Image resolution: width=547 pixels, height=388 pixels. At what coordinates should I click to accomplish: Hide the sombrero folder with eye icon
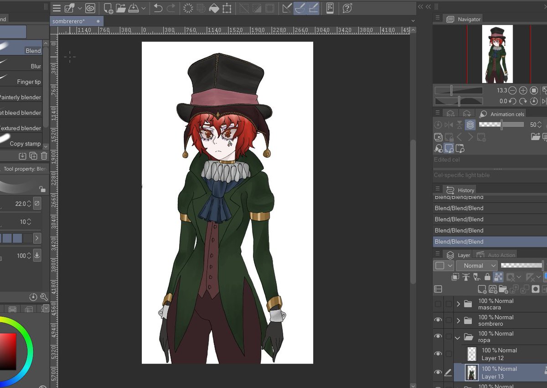(x=438, y=321)
